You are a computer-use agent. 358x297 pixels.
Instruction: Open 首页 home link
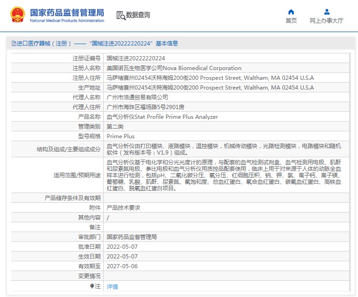coord(292,21)
